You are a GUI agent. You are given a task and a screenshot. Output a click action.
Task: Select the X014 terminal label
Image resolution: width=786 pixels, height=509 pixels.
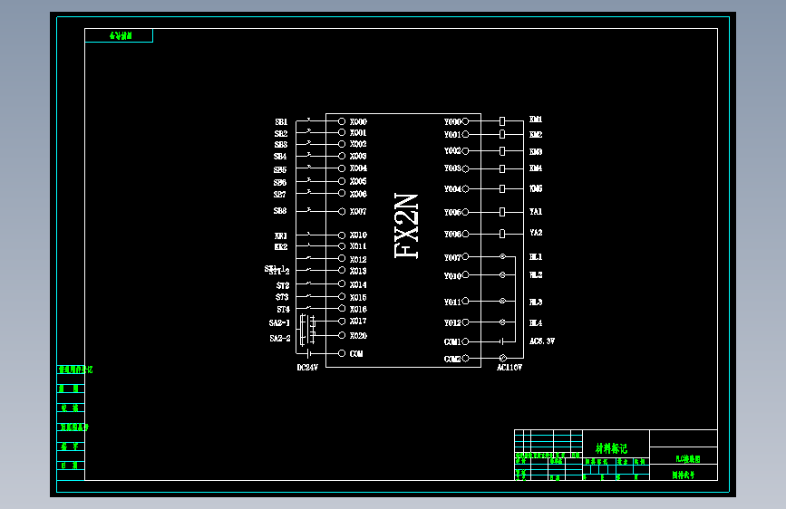pos(358,285)
